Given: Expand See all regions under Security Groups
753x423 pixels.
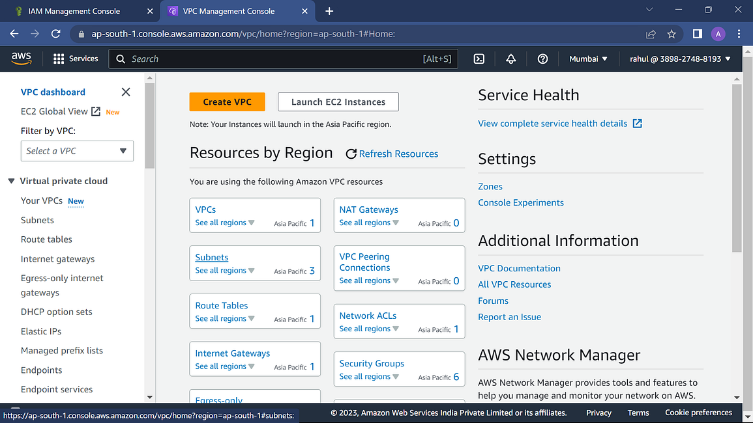Looking at the screenshot, I should point(369,377).
